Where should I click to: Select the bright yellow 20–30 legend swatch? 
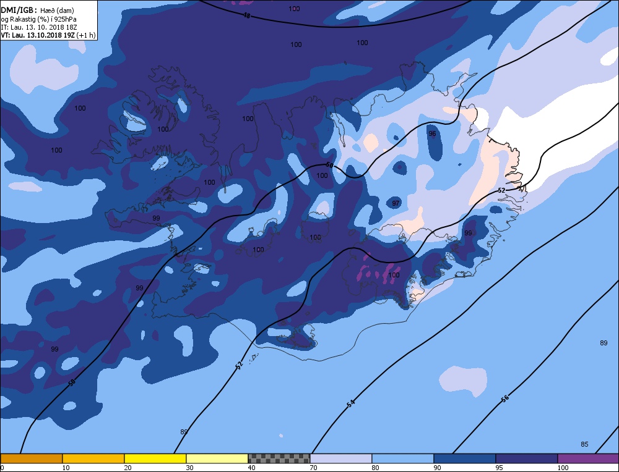[x=155, y=458]
